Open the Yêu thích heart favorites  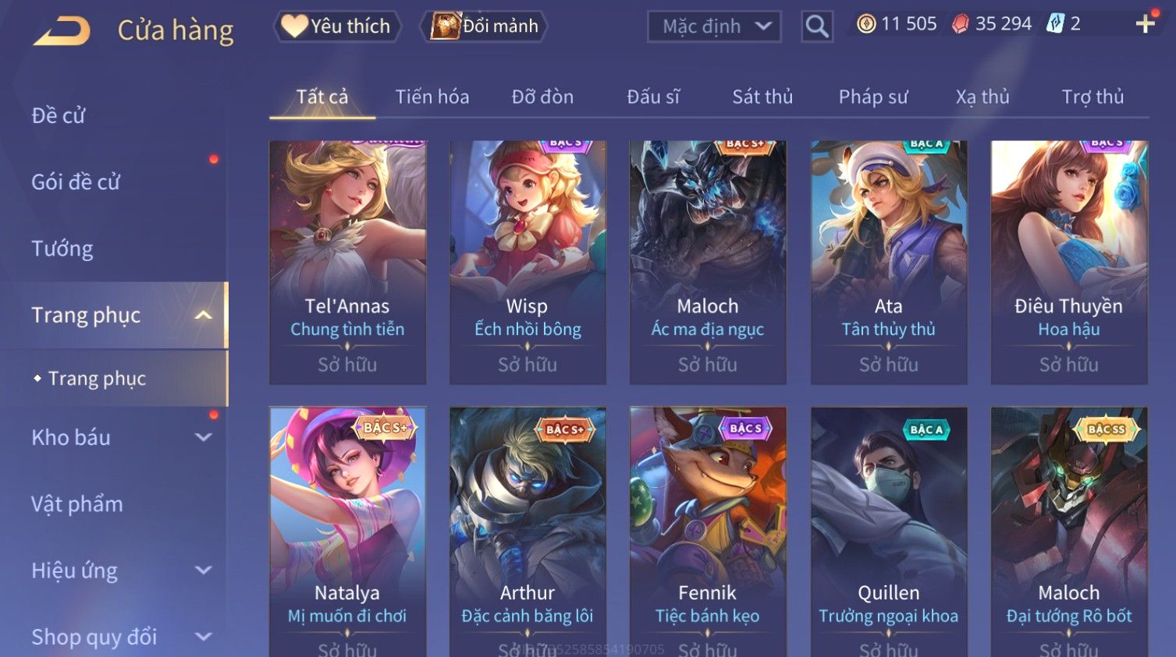click(337, 26)
